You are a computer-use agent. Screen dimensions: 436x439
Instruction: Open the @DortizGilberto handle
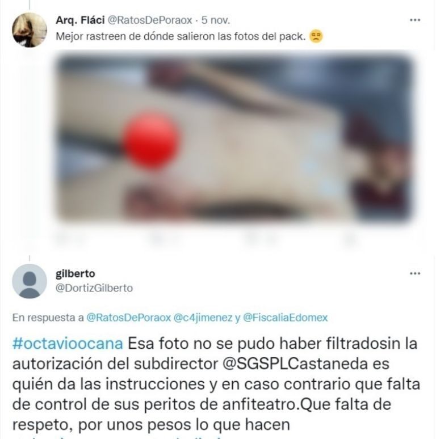(x=94, y=288)
